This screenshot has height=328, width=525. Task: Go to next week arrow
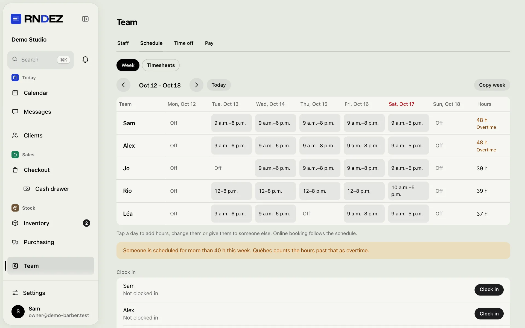pos(196,85)
